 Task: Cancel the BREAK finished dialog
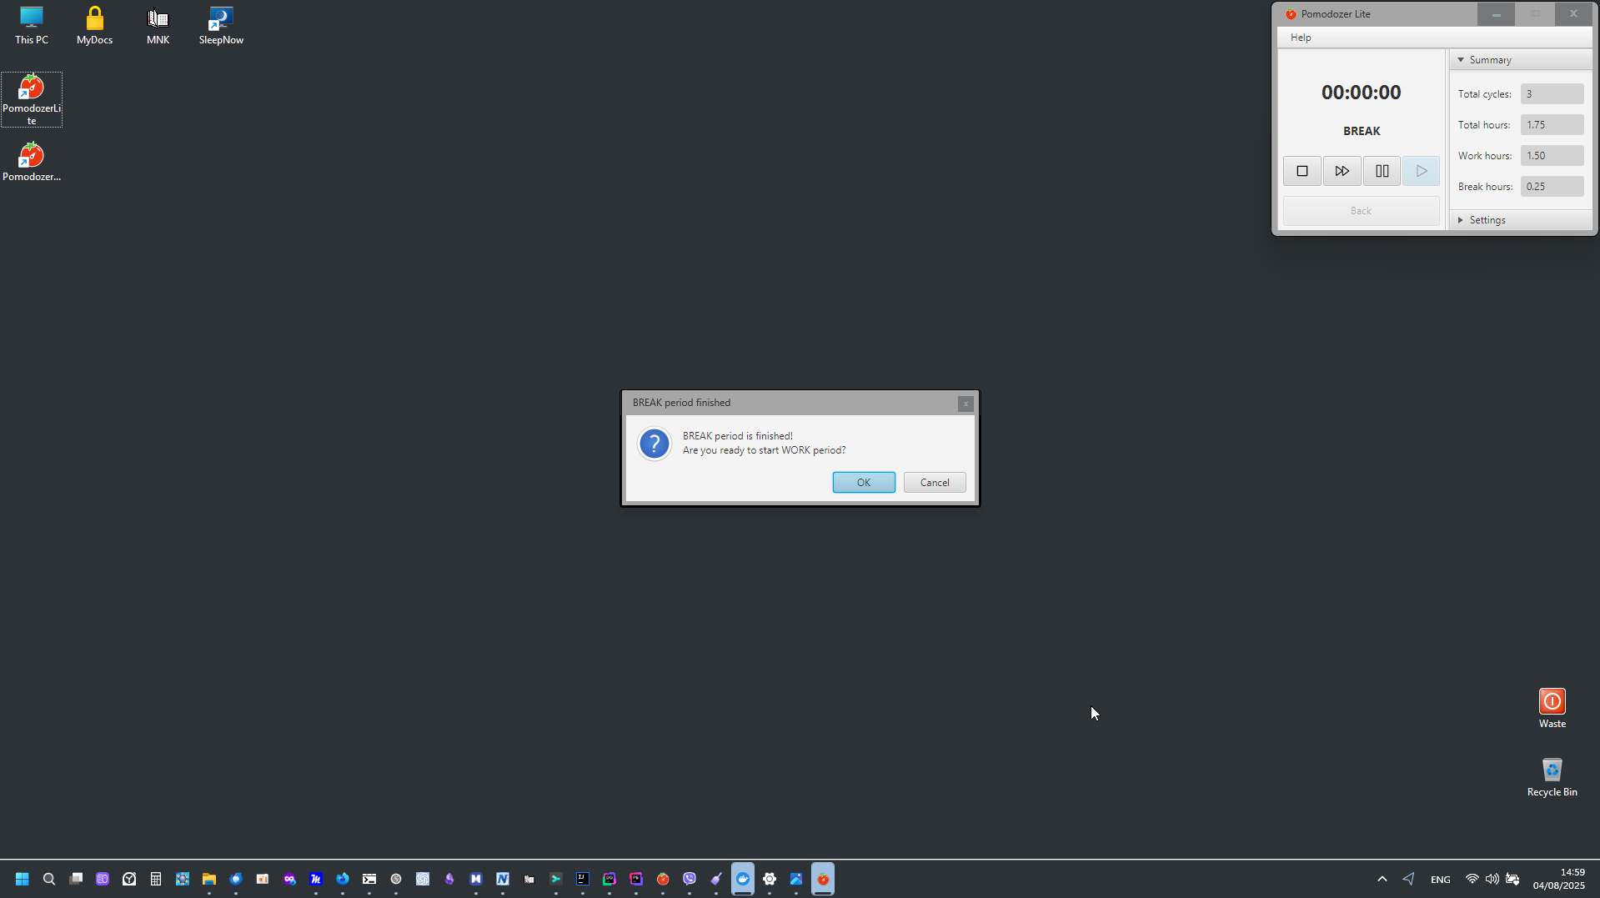(934, 483)
